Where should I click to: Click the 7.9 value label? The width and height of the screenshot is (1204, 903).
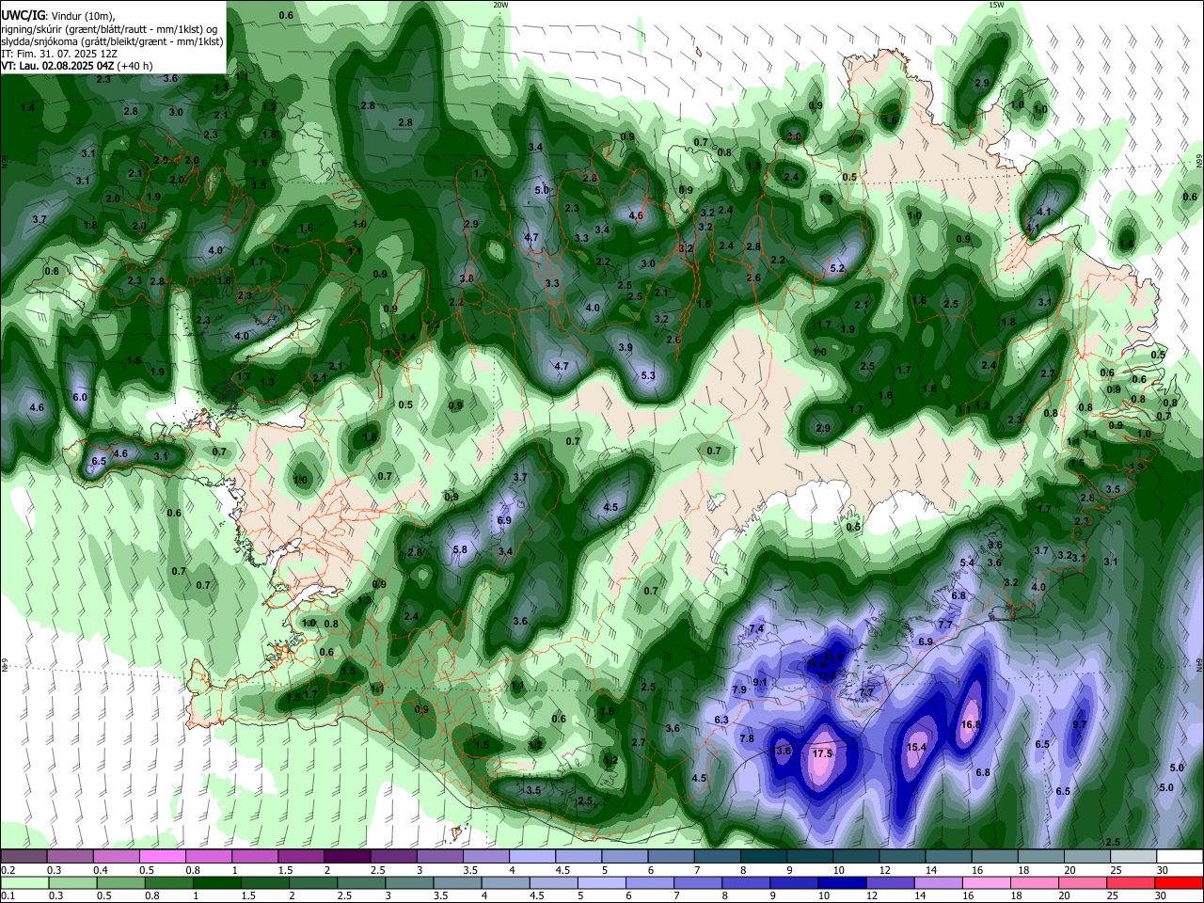tap(739, 689)
